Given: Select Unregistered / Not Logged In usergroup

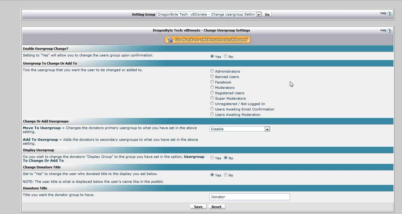Looking at the screenshot, I should (212, 104).
